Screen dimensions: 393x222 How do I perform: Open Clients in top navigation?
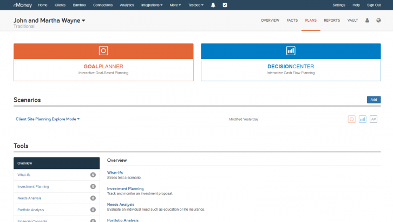coord(60,5)
